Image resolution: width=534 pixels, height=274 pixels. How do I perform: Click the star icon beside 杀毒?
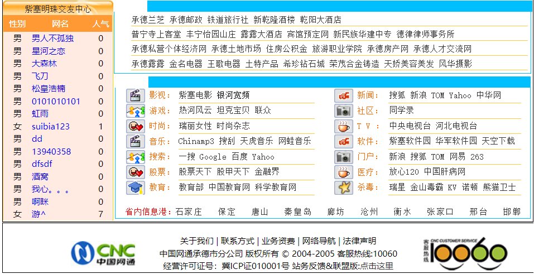coord(344,188)
